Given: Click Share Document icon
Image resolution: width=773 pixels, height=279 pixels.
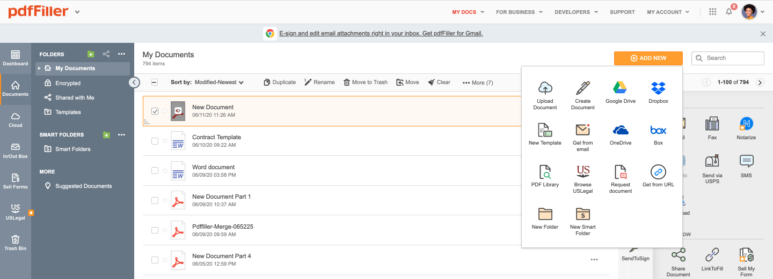Looking at the screenshot, I should pyautogui.click(x=679, y=254).
